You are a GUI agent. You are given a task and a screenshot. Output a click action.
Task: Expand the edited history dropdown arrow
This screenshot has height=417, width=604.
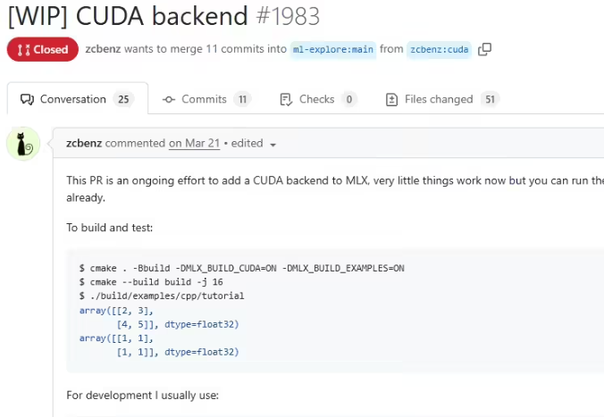tap(273, 145)
